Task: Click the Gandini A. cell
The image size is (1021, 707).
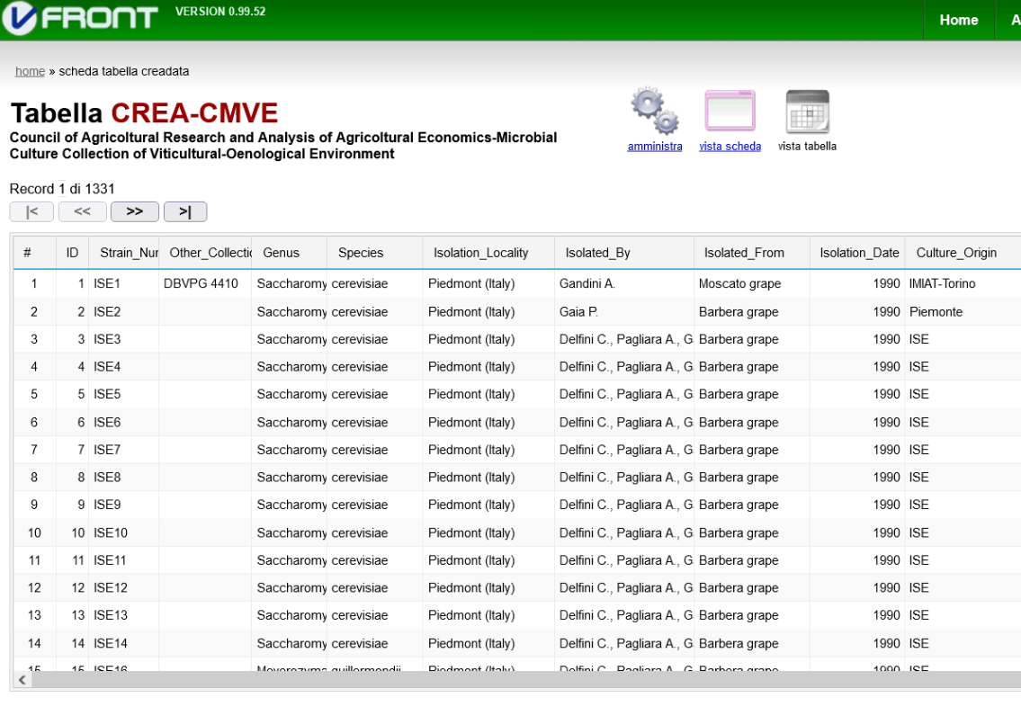Action: (623, 284)
